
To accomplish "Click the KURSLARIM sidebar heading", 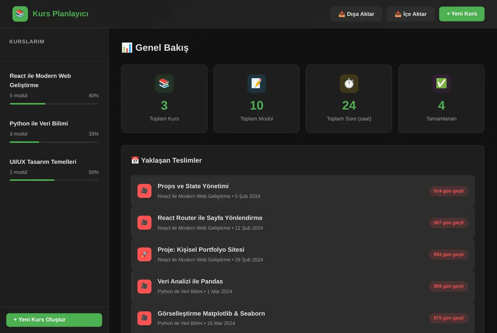I will pos(27,42).
